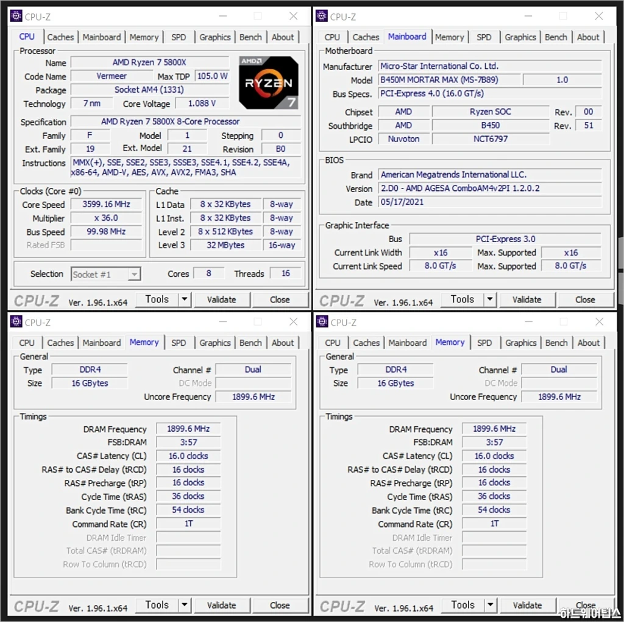The image size is (624, 622).
Task: Close the Mainboard window with X
Action: [x=599, y=16]
